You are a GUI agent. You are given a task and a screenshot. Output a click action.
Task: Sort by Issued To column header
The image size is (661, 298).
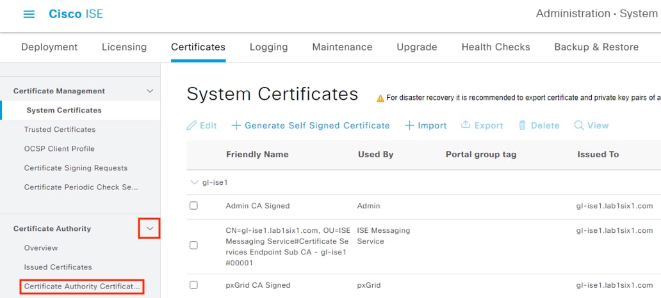(598, 155)
